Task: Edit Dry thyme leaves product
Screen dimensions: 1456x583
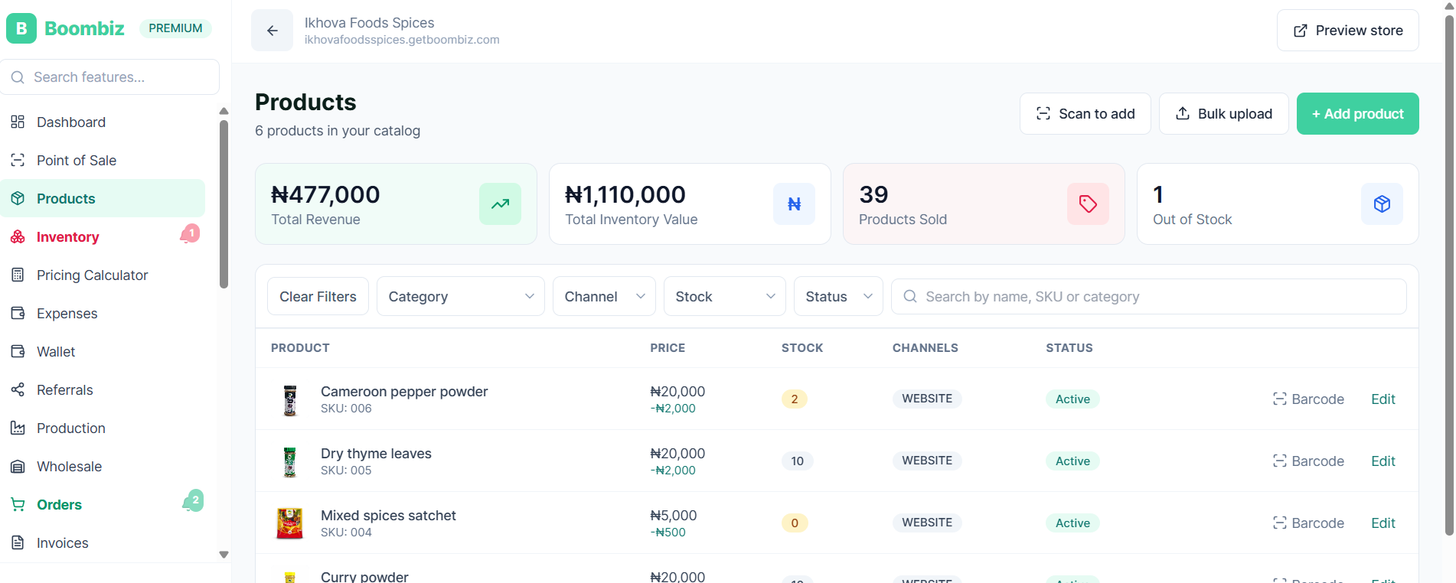Action: click(1383, 461)
